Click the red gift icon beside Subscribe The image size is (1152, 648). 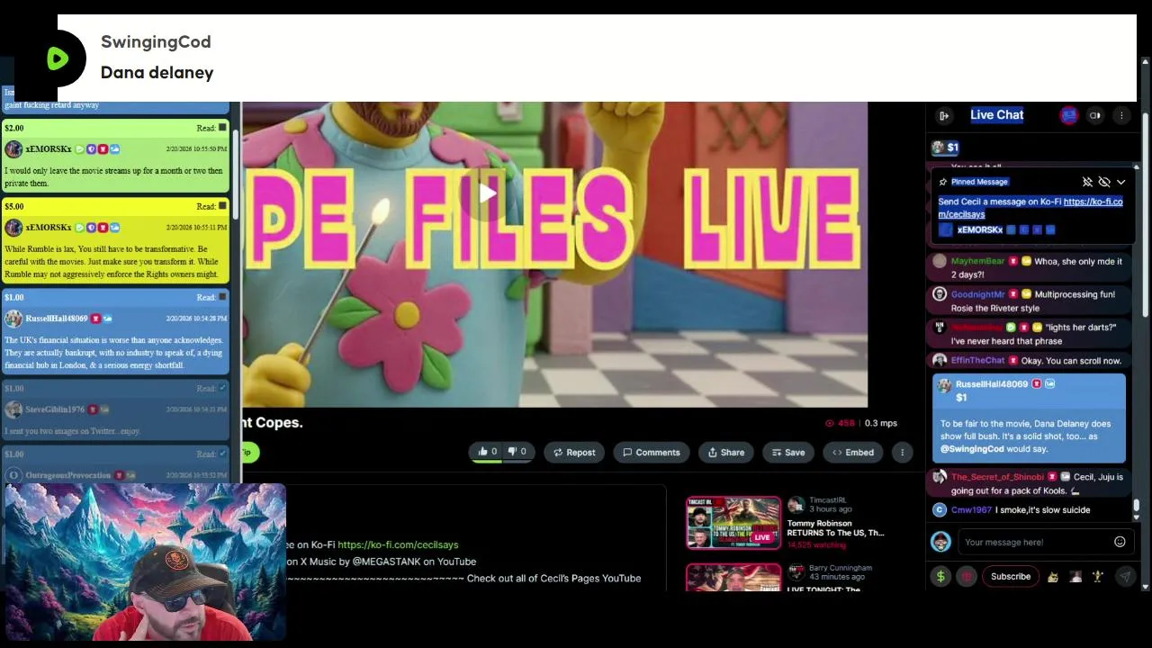[967, 577]
